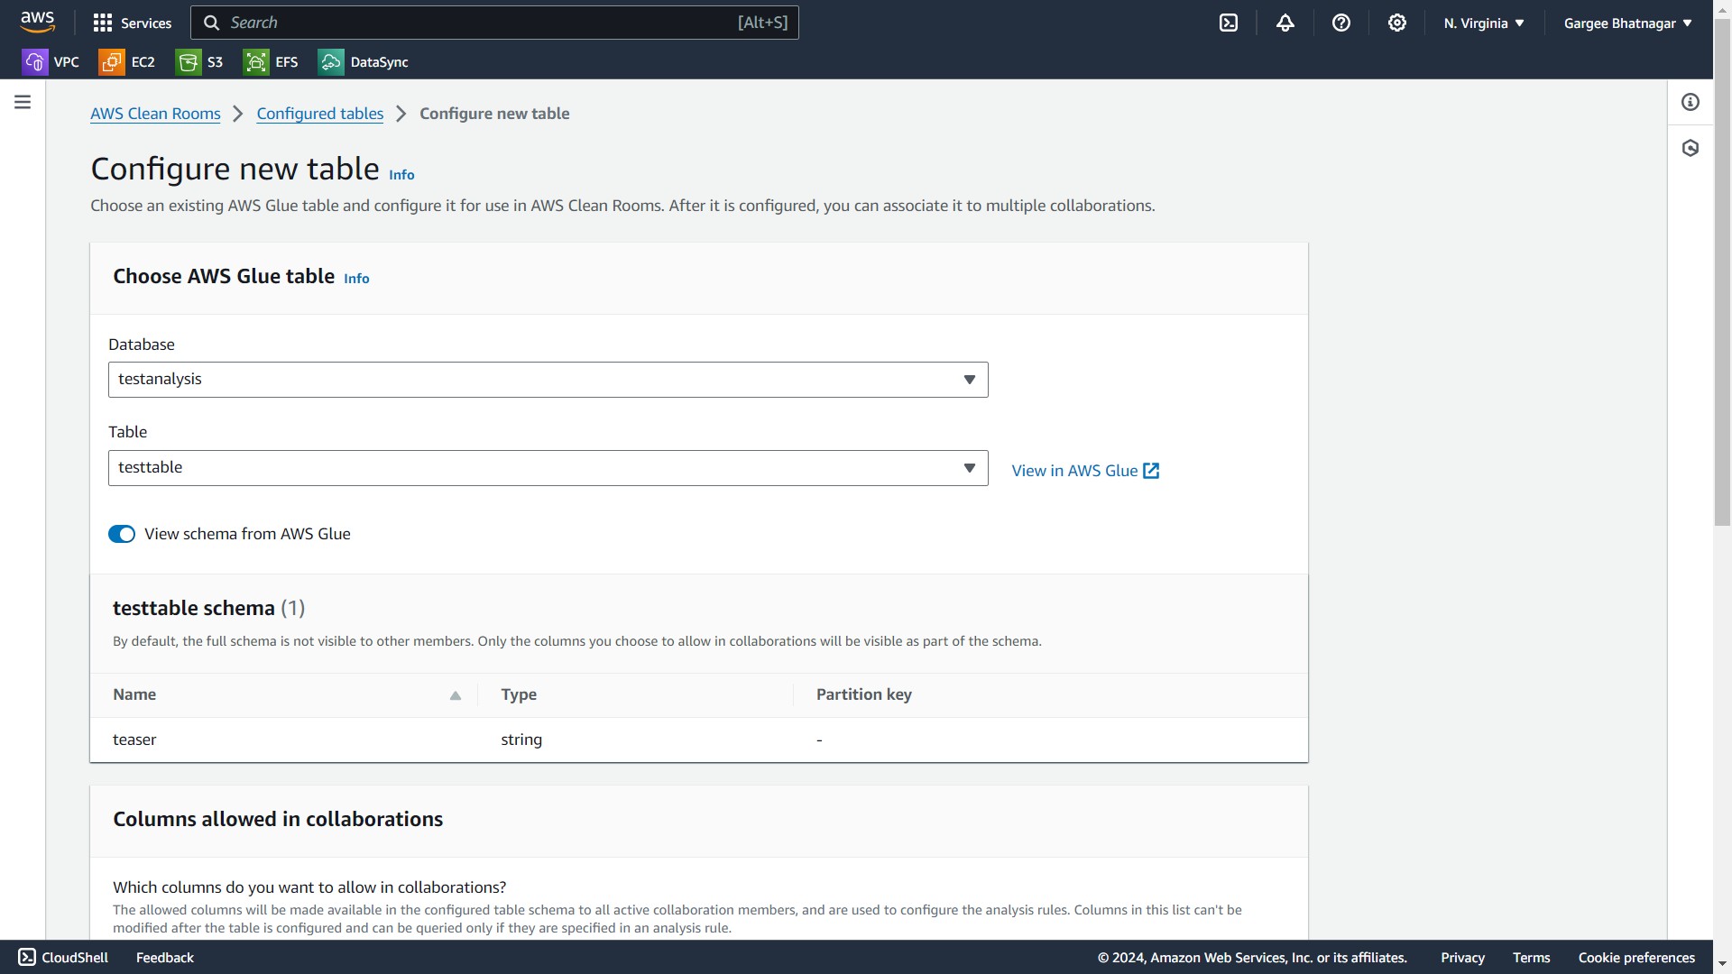This screenshot has width=1732, height=974.
Task: Open Gargee Bhatnagar account menu
Action: pos(1627,23)
